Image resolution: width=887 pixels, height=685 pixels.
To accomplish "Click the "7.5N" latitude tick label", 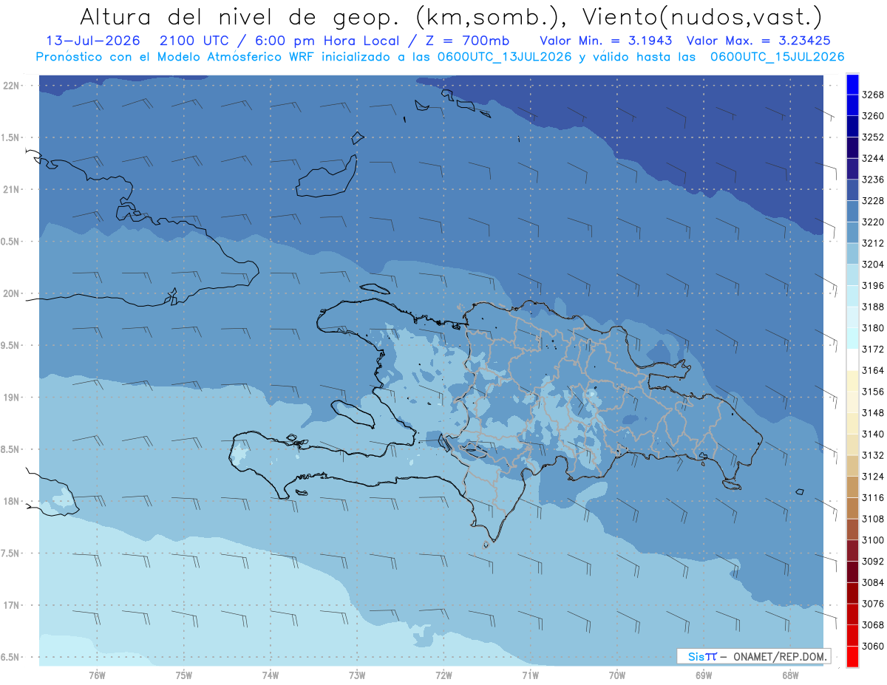I will point(11,553).
